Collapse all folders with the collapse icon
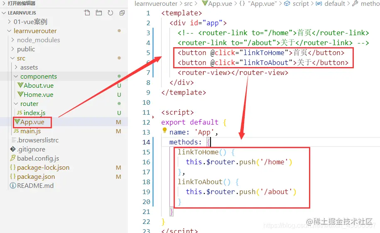Viewport: 380px width, 233px height. click(122, 13)
